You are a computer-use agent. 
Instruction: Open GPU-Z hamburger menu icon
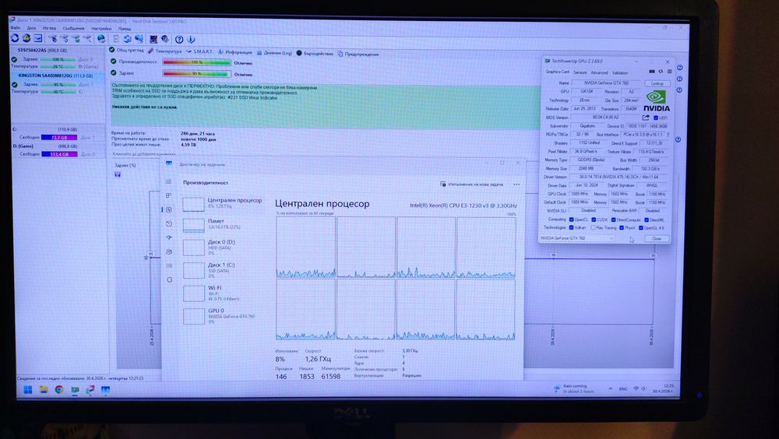[669, 72]
